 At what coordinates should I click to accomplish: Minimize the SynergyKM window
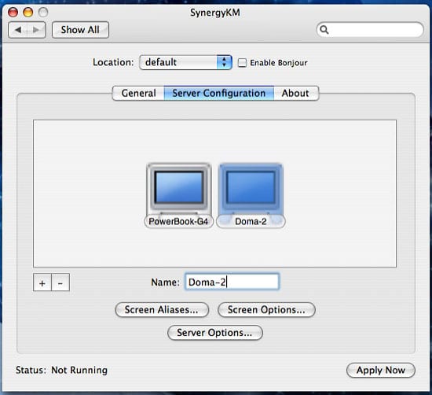point(27,12)
